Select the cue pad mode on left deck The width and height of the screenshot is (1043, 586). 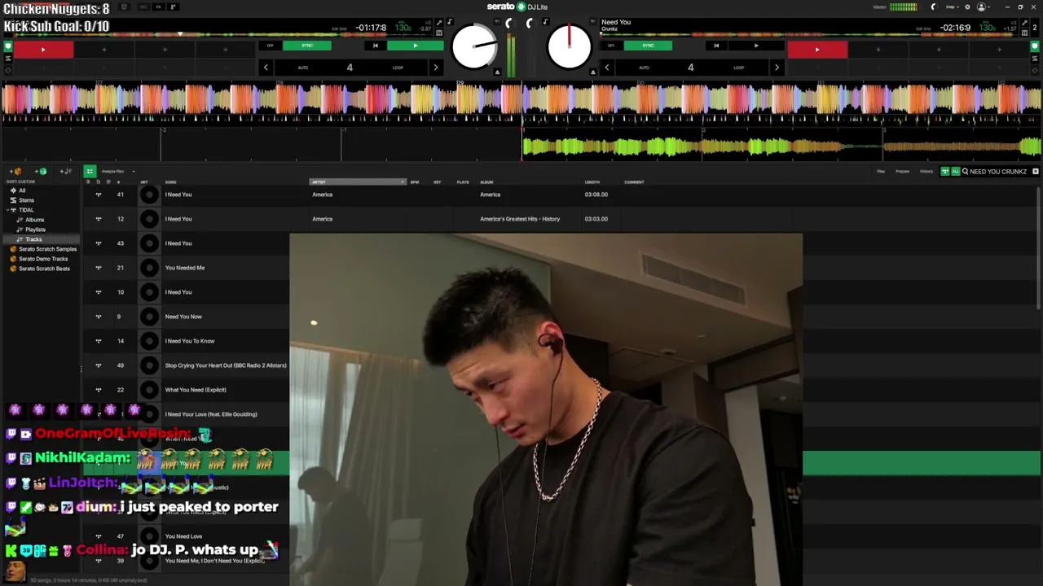click(8, 46)
